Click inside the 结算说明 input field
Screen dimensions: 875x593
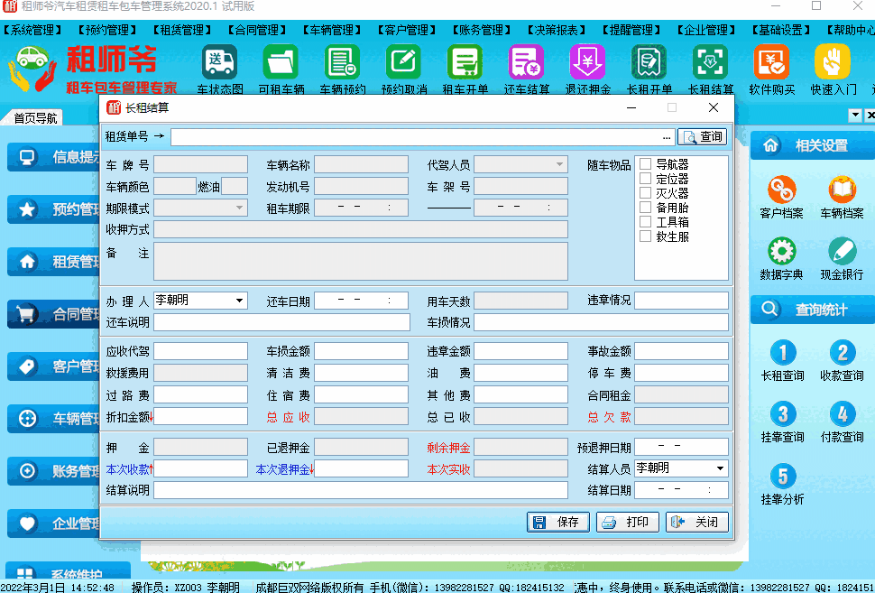tap(361, 490)
